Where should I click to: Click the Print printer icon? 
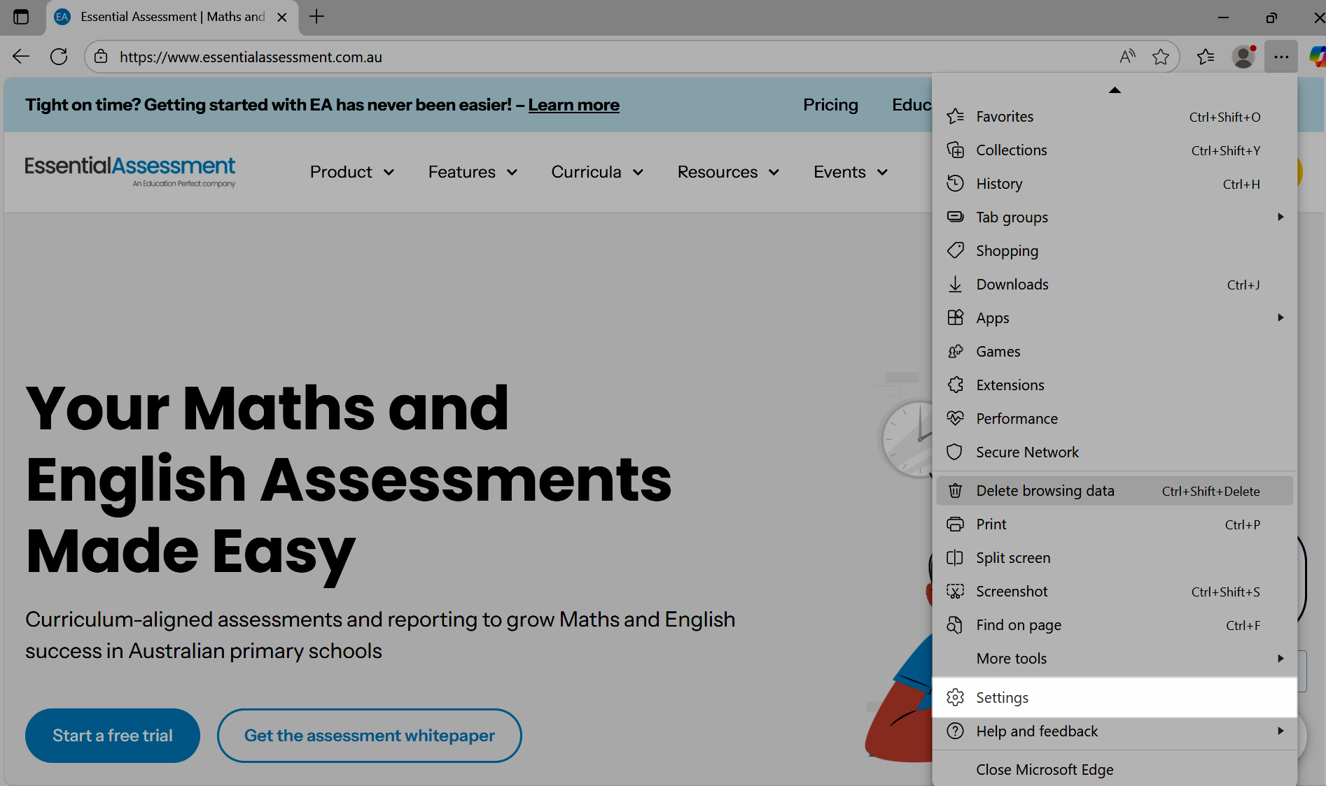(x=955, y=524)
